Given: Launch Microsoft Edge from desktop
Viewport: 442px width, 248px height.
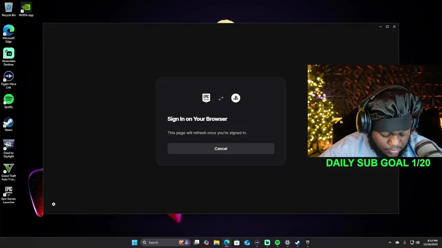Looking at the screenshot, I should tap(9, 34).
